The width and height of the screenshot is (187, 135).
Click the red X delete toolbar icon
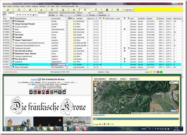tap(30, 10)
